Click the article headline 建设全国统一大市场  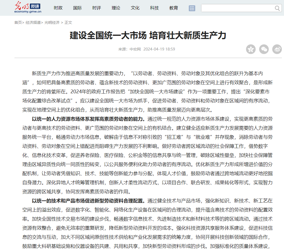148,35
